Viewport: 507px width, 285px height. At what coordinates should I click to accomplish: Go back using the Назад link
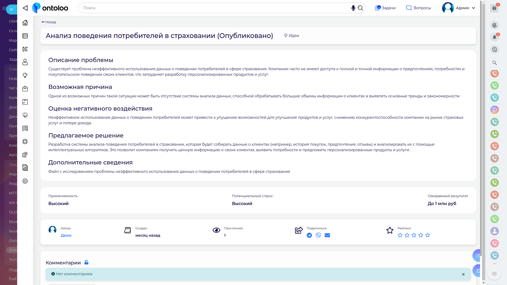pos(49,22)
